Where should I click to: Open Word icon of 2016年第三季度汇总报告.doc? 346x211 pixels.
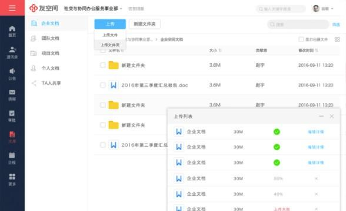tap(114, 85)
